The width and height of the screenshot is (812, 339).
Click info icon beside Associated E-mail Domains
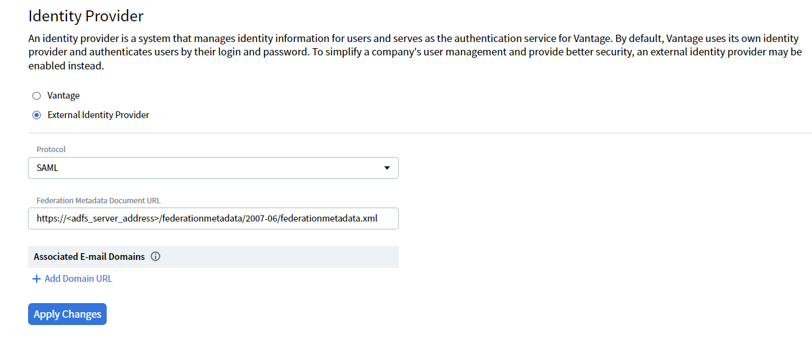point(155,257)
